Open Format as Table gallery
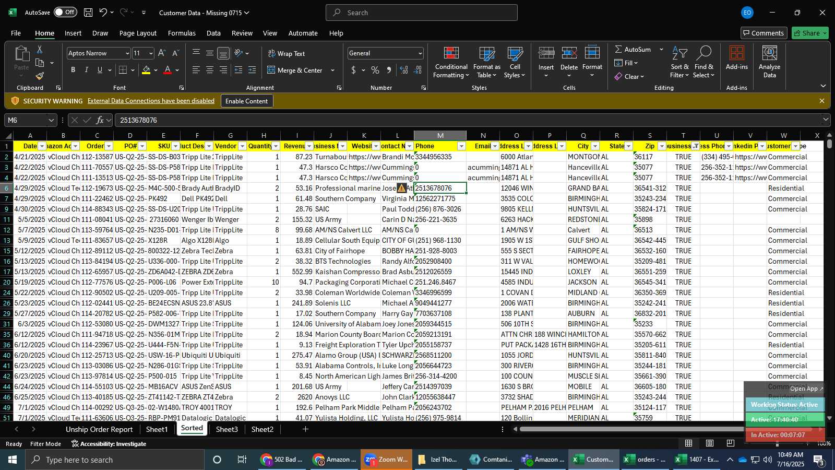Screen dimensions: 835x470 coord(486,62)
